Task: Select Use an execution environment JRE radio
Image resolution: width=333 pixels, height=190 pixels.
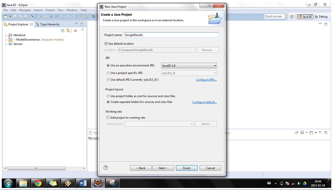Action: [x=108, y=66]
